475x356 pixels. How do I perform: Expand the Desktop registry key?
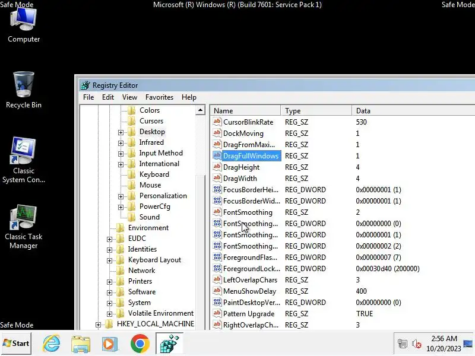click(121, 132)
